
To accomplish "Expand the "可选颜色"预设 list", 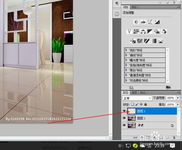I will pos(126,80).
